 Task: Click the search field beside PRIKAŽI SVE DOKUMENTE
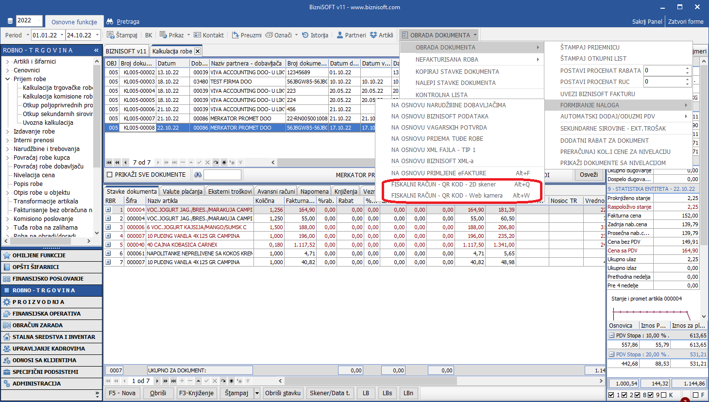point(222,175)
